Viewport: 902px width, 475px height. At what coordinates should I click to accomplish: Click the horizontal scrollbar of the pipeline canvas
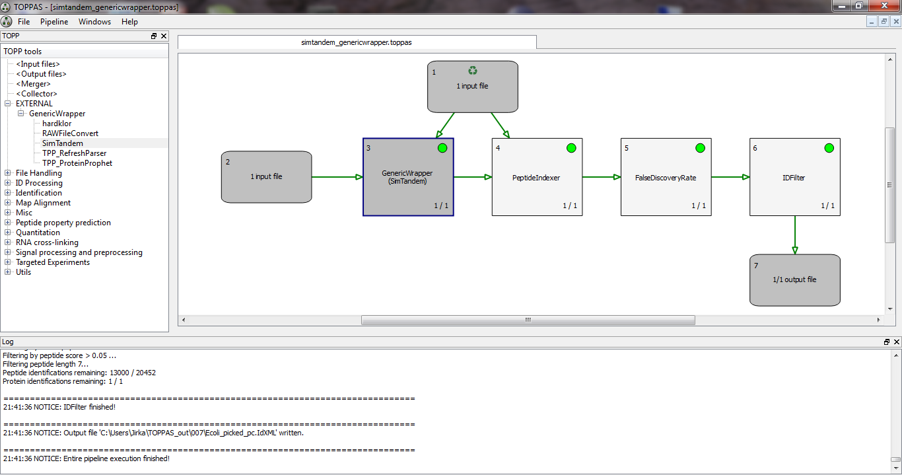(528, 320)
